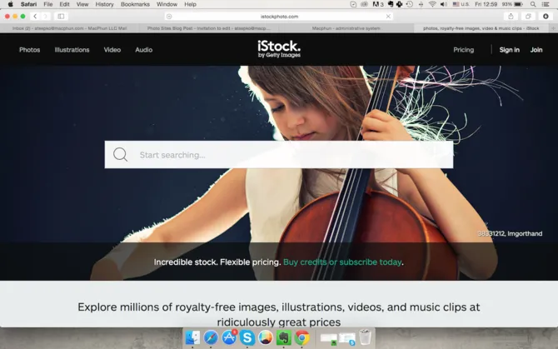Open Trash in the Dock
558x349 pixels.
[x=365, y=337]
